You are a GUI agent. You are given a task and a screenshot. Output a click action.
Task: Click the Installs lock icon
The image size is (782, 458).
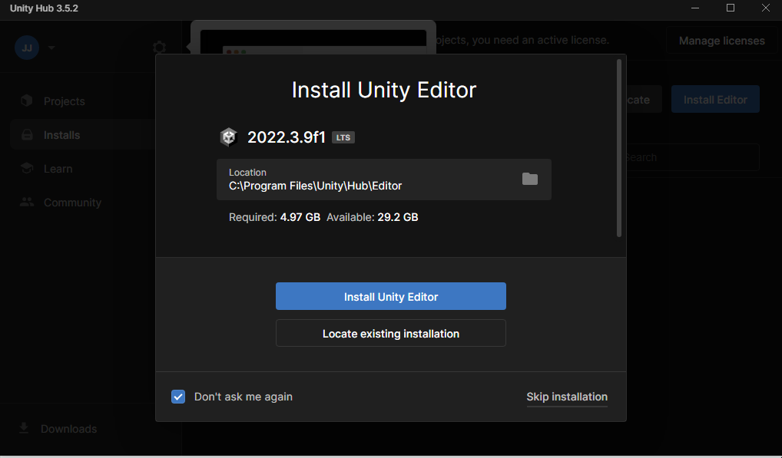click(27, 135)
